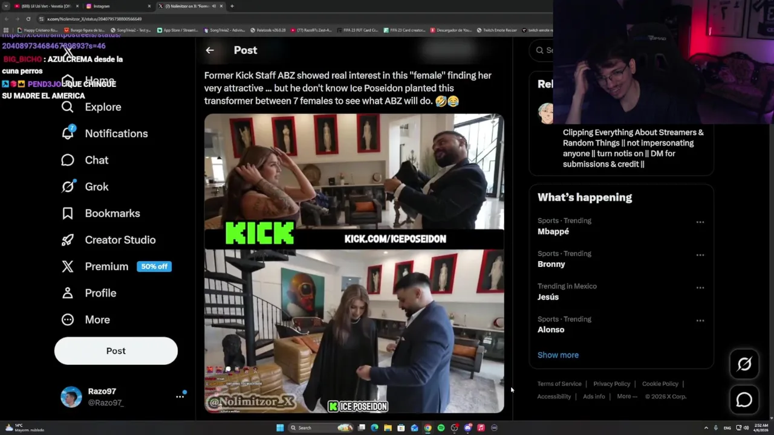The width and height of the screenshot is (774, 435).
Task: Open the Explore magnifier icon in sidebar
Action: click(68, 107)
